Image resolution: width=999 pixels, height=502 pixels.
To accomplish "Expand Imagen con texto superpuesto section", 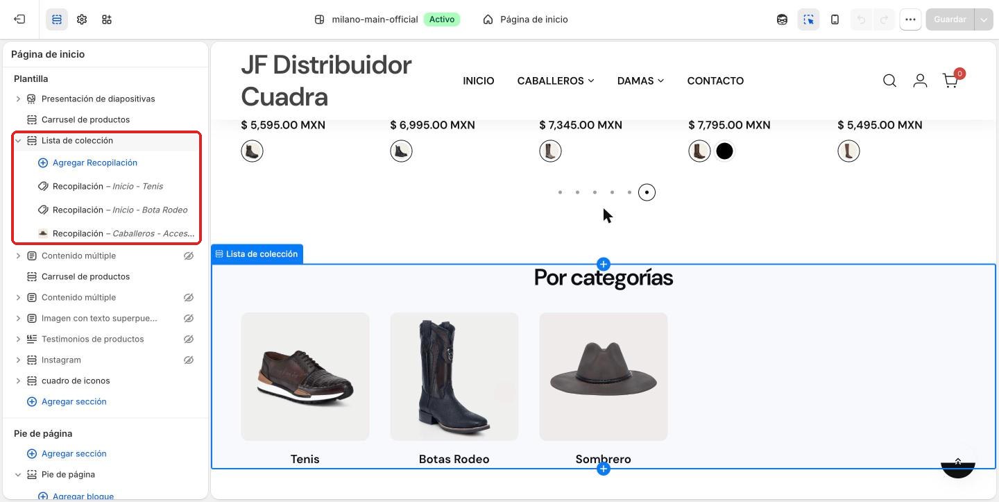I will 18,318.
